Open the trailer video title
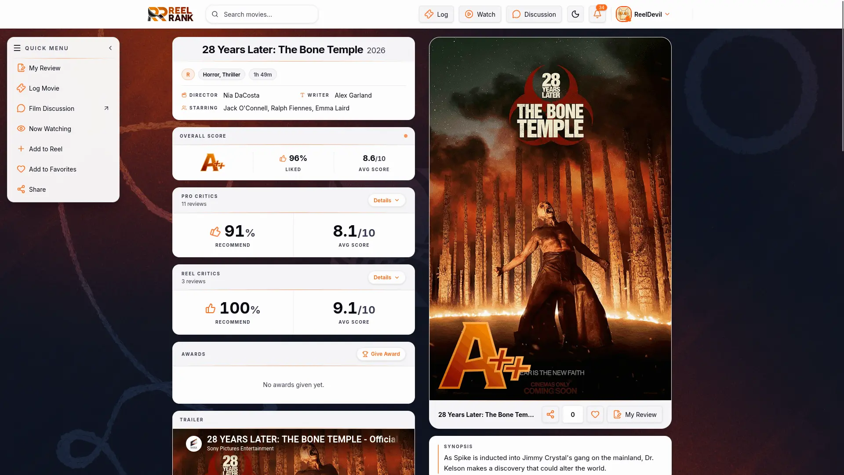Viewport: 844px width, 475px height. [x=302, y=439]
